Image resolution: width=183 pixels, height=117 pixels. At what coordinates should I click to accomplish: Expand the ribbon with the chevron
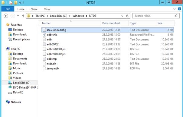tap(174, 9)
